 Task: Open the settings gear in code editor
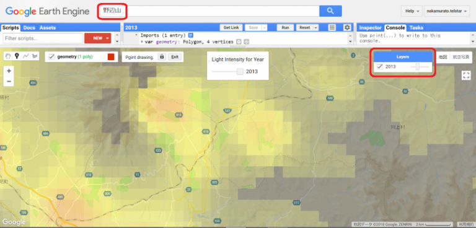point(347,27)
